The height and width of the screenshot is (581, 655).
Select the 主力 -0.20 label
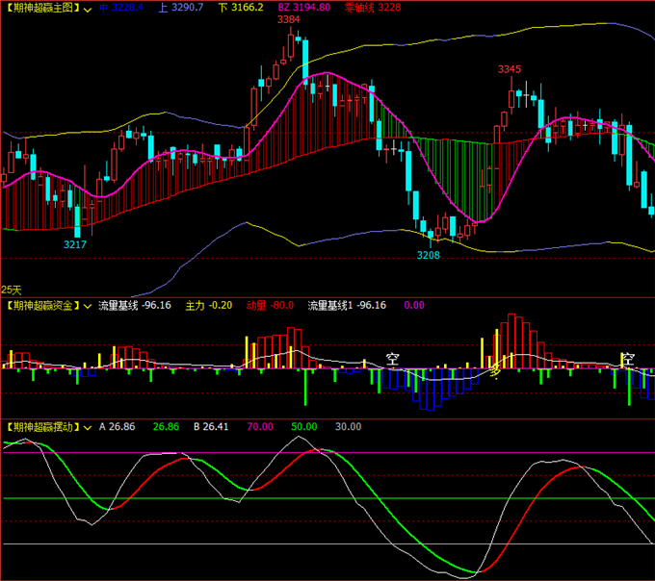tap(208, 305)
